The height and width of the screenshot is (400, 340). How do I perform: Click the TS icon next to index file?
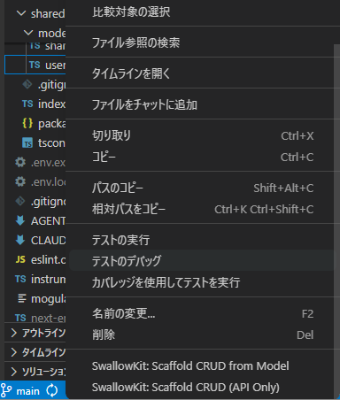pyautogui.click(x=27, y=104)
